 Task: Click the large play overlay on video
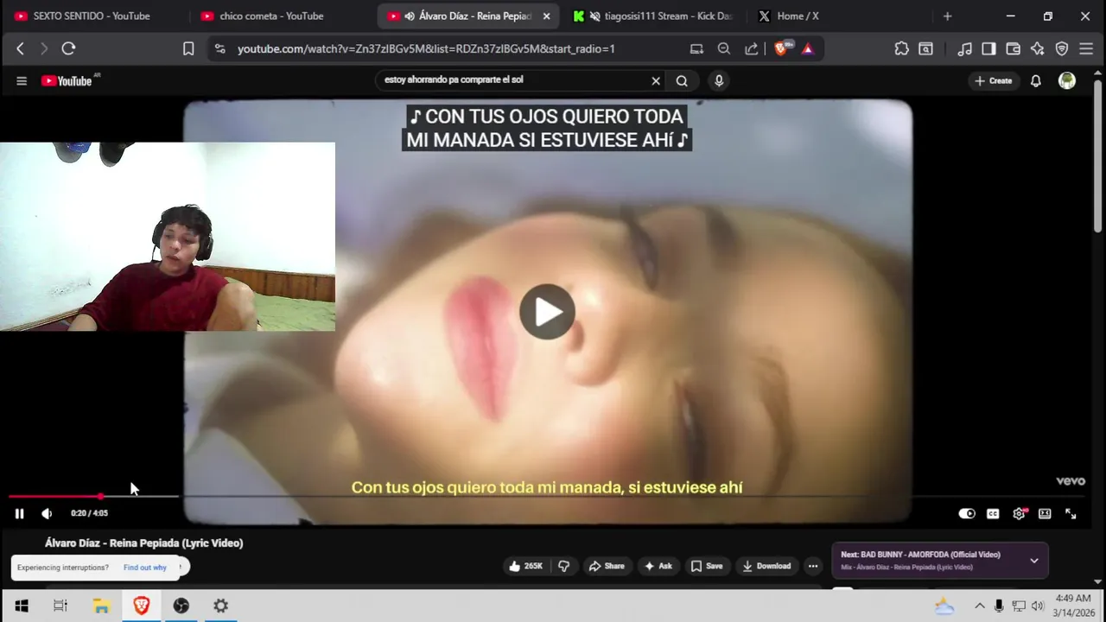tap(547, 312)
